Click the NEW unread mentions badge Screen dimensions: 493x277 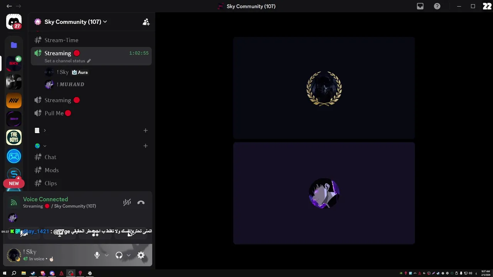click(x=14, y=184)
